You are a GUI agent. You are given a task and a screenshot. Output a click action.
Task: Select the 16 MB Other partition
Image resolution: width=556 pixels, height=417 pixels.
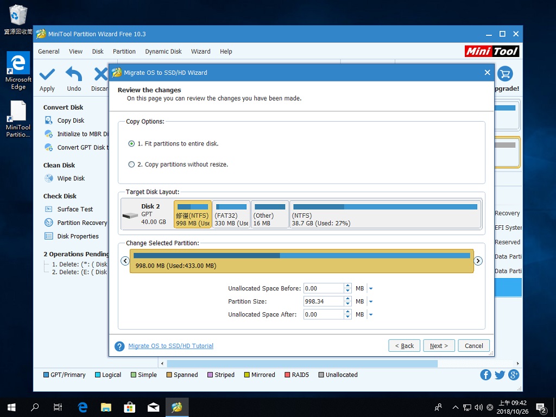(270, 214)
